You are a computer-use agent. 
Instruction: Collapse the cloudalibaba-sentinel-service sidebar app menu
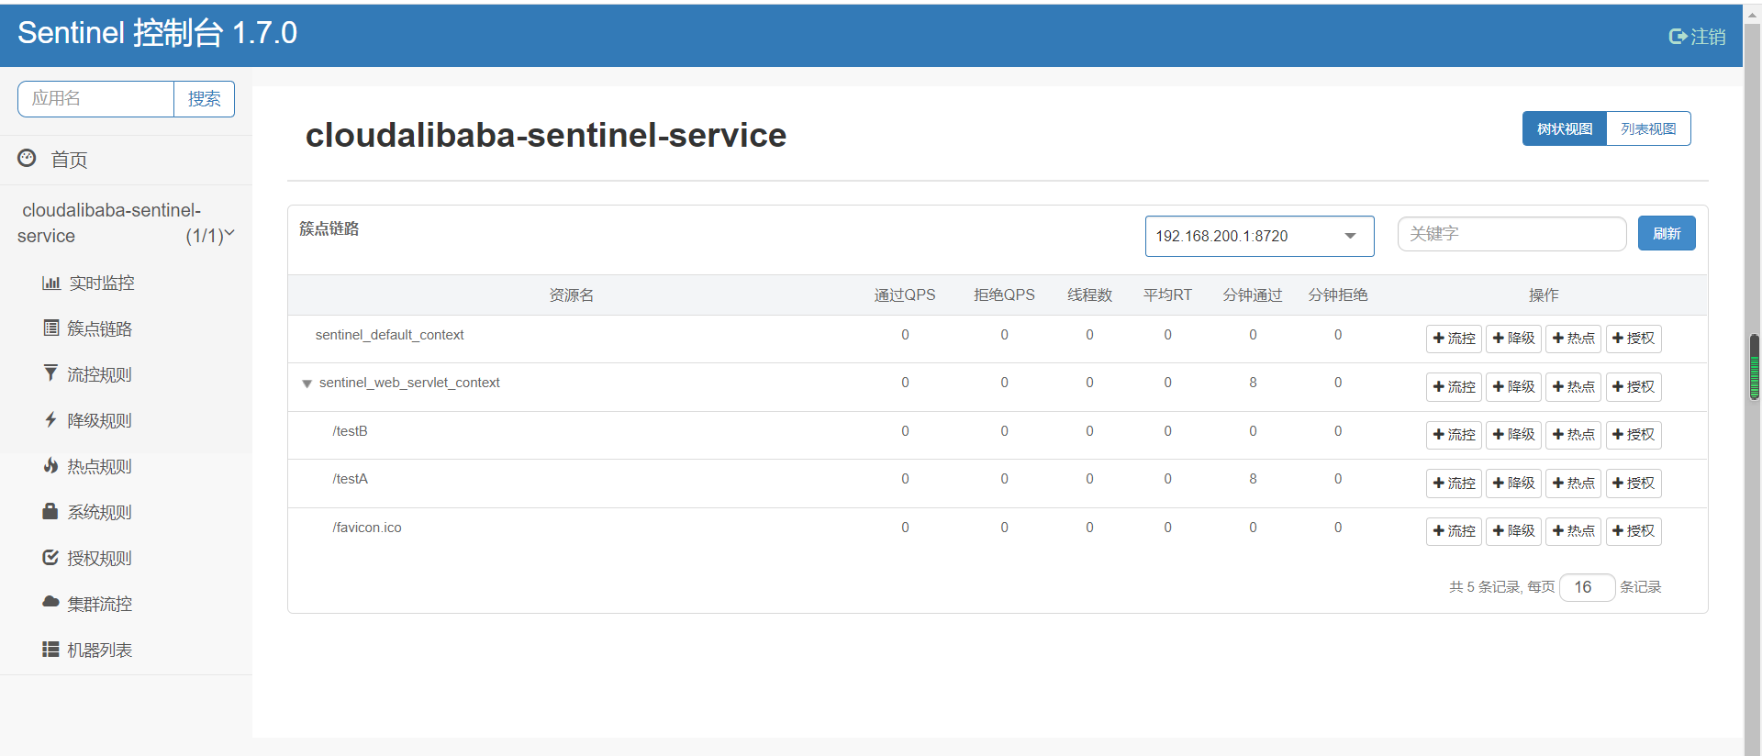point(229,235)
